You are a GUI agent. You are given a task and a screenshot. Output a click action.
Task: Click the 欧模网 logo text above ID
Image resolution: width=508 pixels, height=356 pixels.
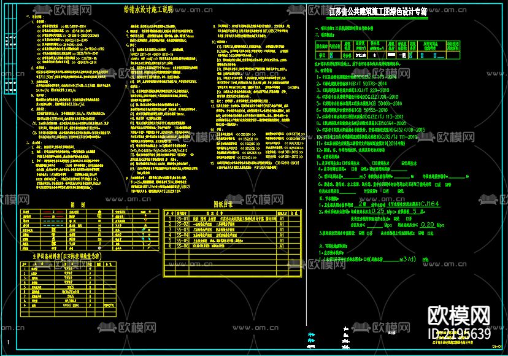(x=458, y=315)
